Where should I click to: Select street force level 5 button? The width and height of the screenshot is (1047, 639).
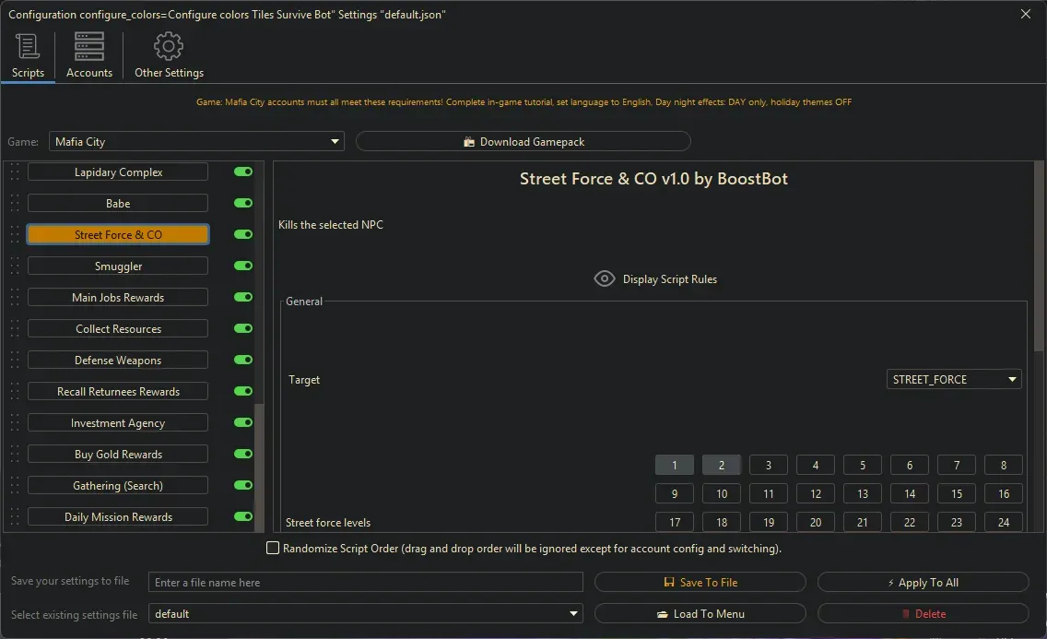(x=863, y=466)
